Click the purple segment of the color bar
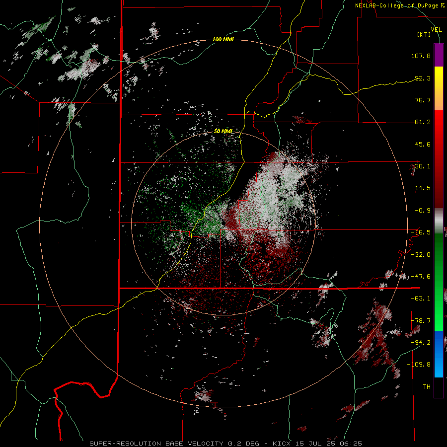447x447 pixels. 439,55
